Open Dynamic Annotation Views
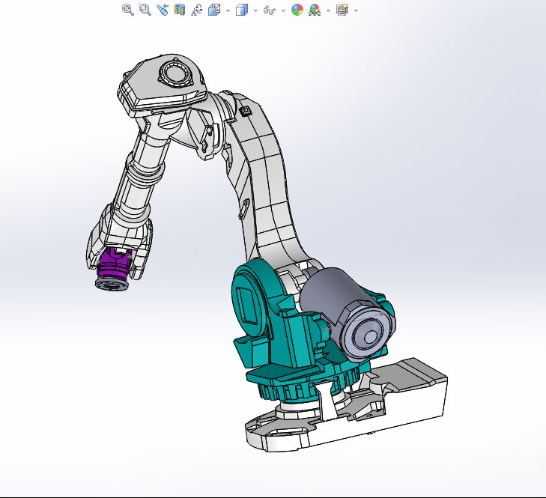The width and height of the screenshot is (546, 498). click(197, 10)
